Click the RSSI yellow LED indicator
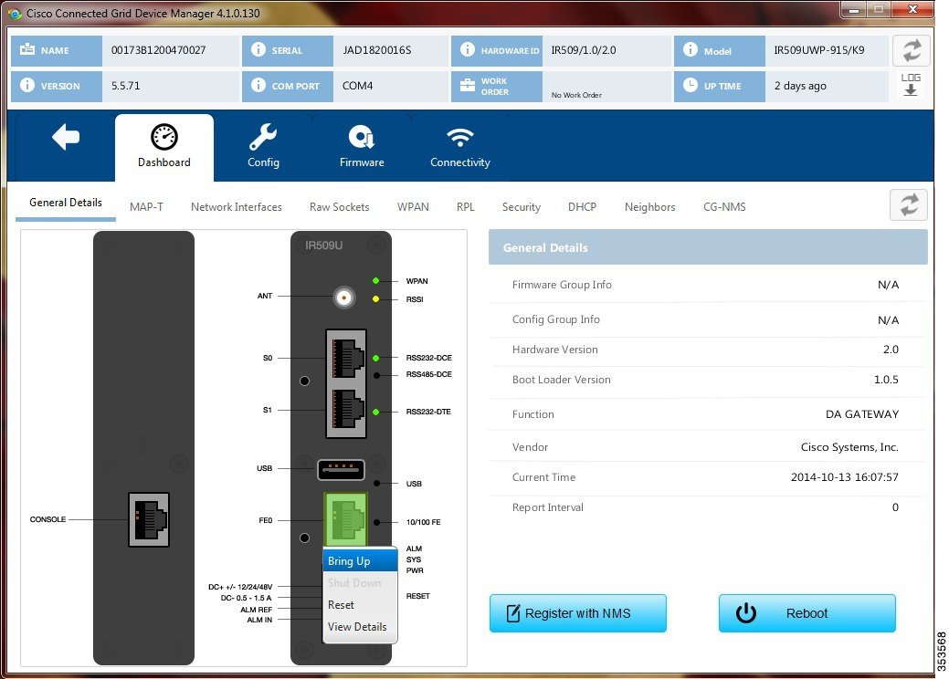 click(375, 298)
